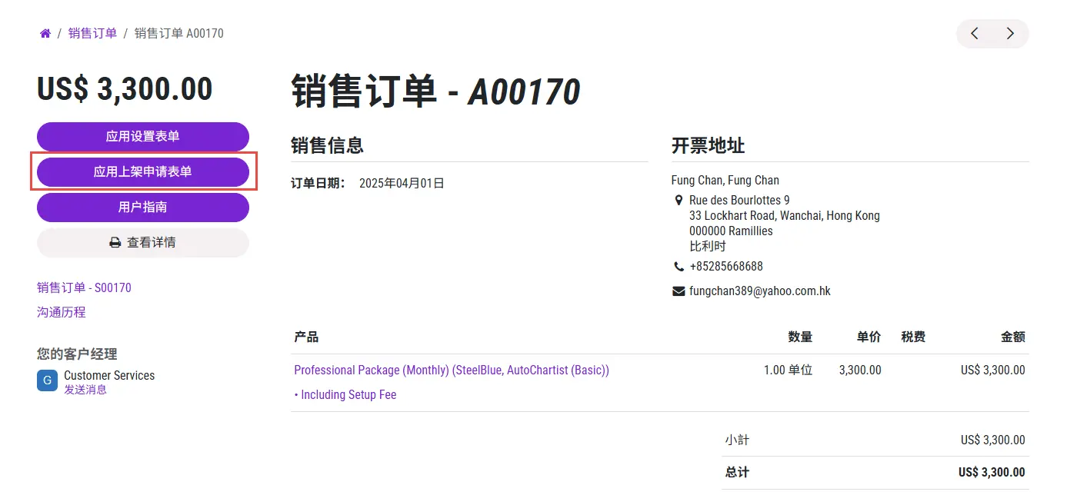Click the bold total US$ 3,300.00
1077x495 pixels.
pos(992,473)
